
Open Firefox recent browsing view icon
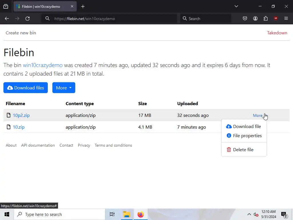click(6, 6)
